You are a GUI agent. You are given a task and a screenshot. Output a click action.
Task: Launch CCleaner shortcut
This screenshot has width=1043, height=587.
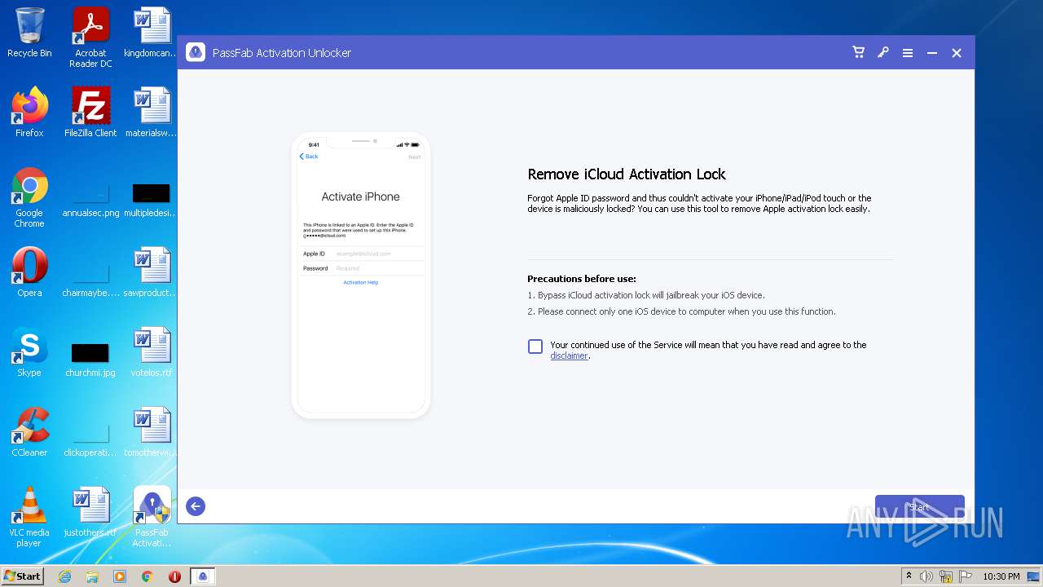(x=29, y=432)
